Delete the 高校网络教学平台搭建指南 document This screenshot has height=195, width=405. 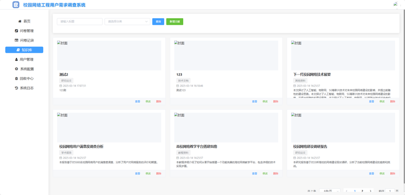[x=275, y=174]
